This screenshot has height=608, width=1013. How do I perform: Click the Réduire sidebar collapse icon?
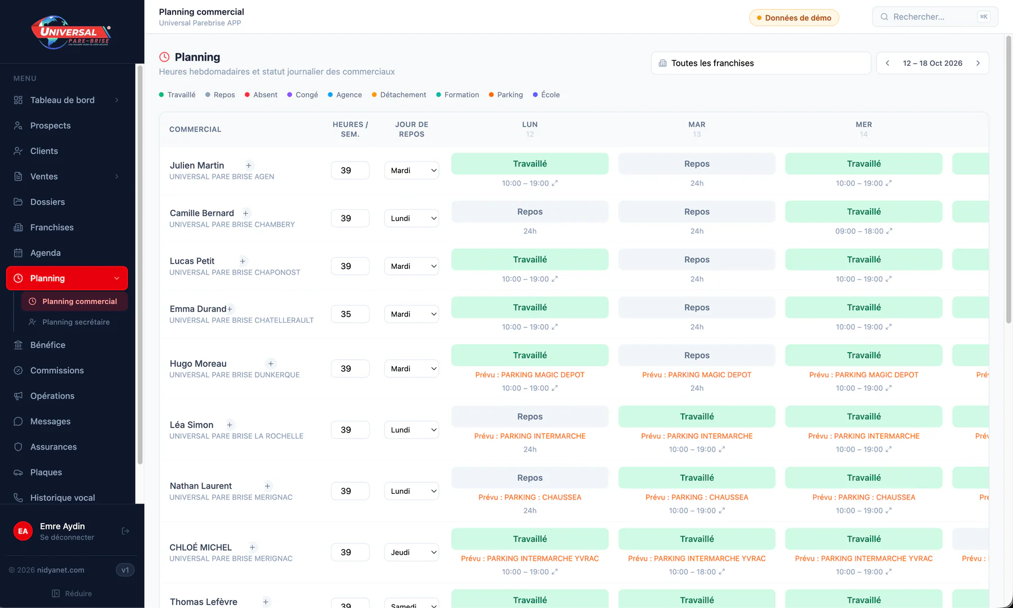tap(56, 593)
